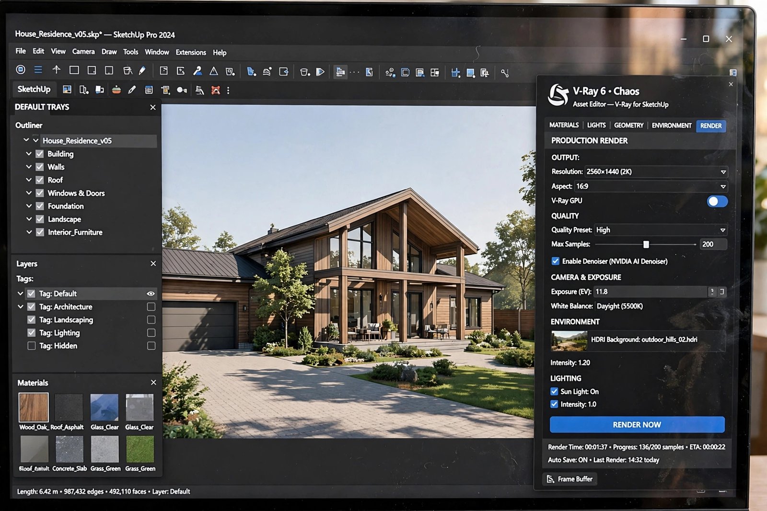Toggle the Roof visibility checkbox in the Outliner
The width and height of the screenshot is (767, 511).
coord(40,180)
